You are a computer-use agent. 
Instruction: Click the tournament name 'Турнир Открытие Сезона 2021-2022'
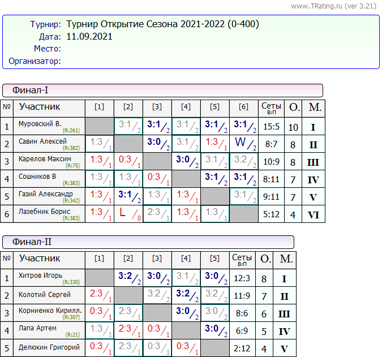point(163,24)
